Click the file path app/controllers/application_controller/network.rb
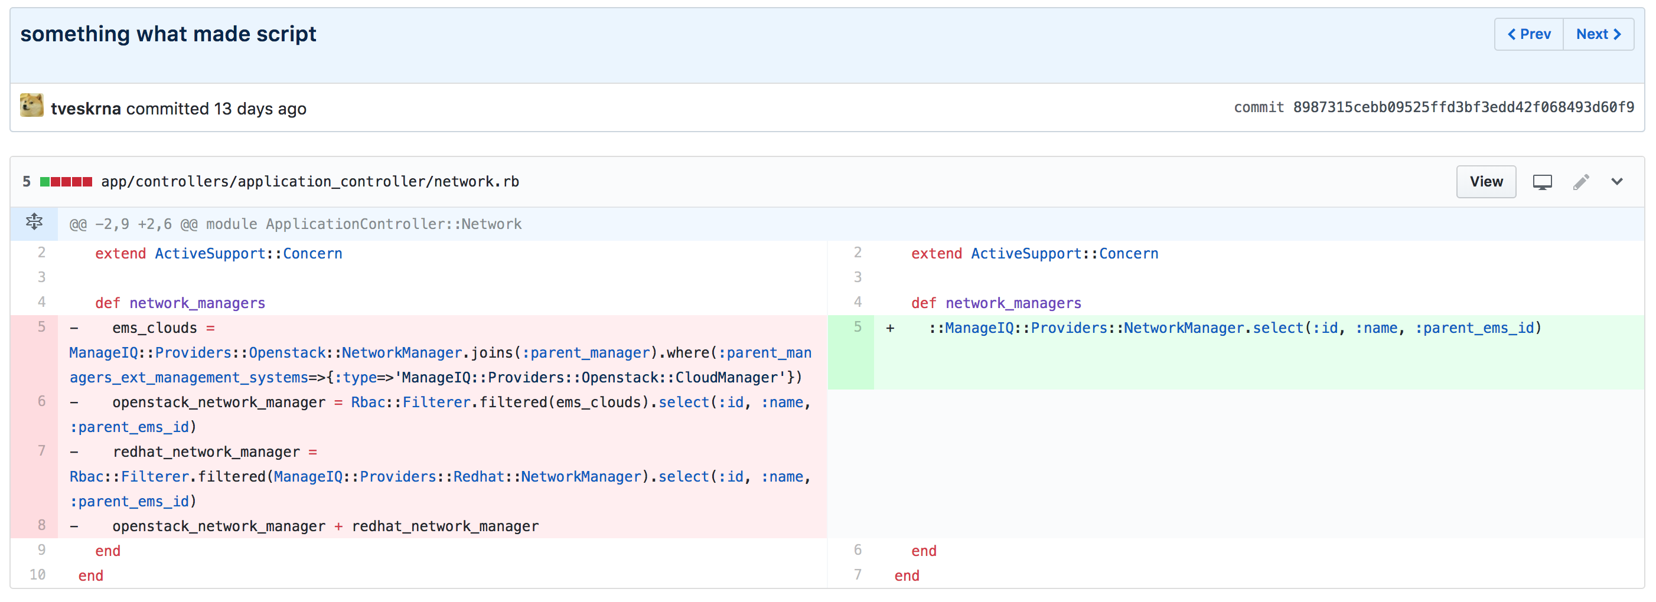This screenshot has width=1656, height=602. coord(310,182)
